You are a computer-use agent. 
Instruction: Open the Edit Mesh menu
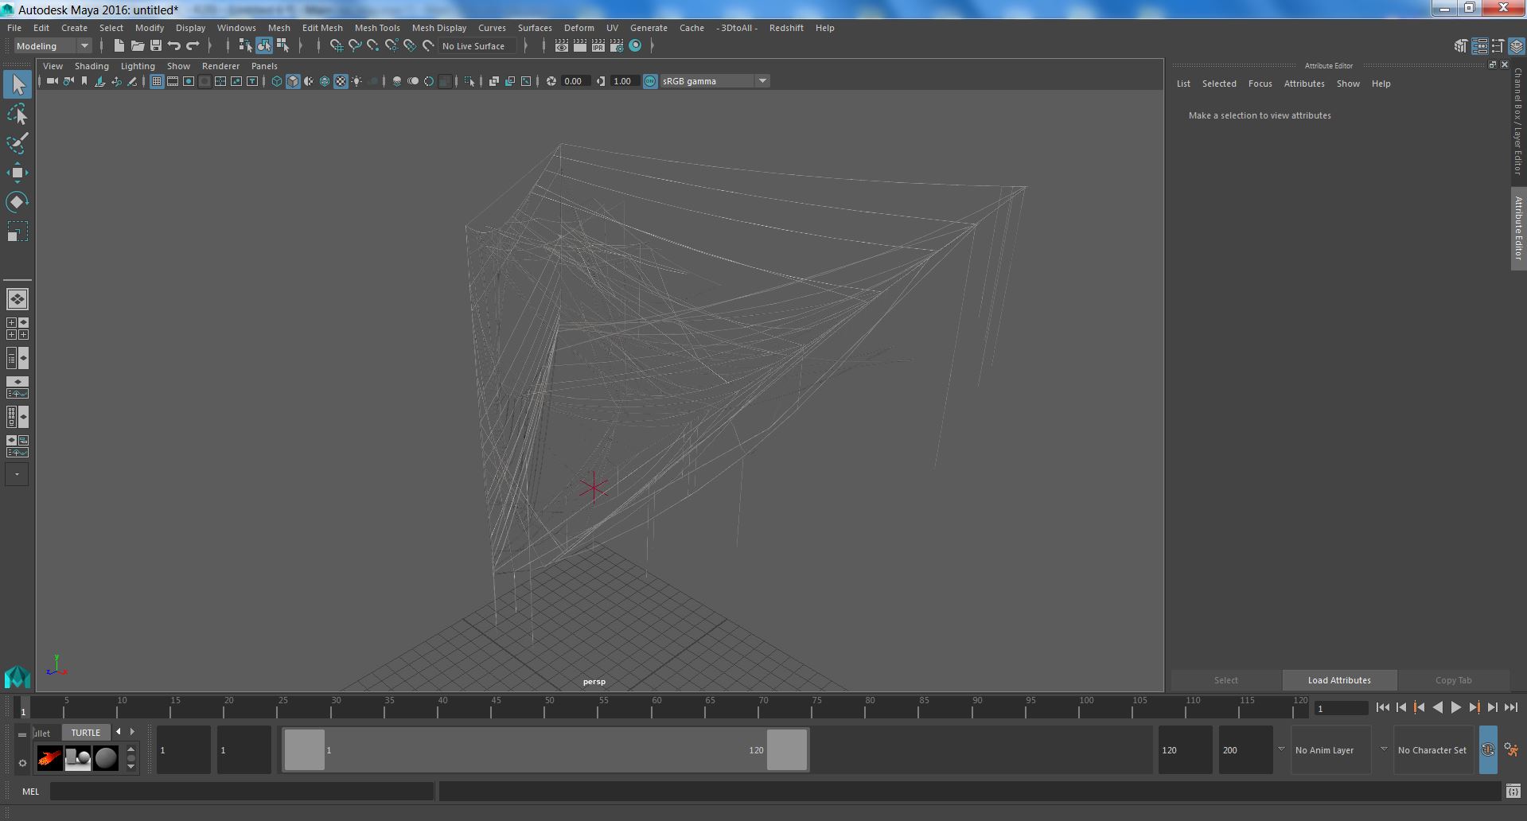point(322,28)
